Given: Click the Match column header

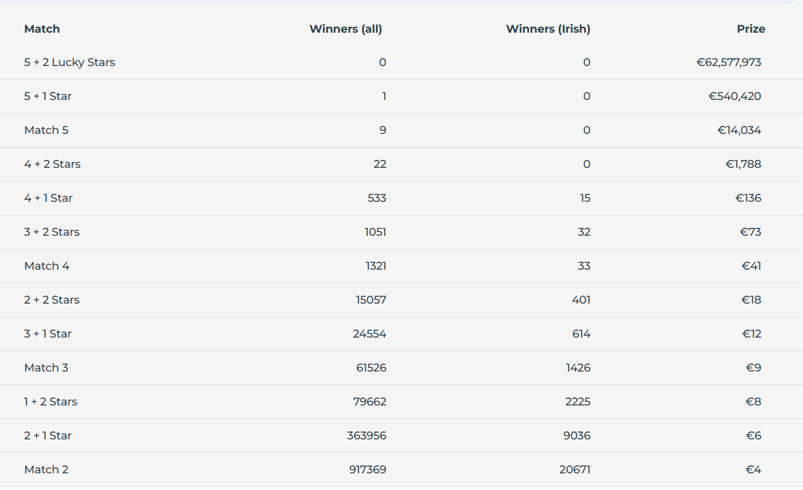Looking at the screenshot, I should 42,29.
